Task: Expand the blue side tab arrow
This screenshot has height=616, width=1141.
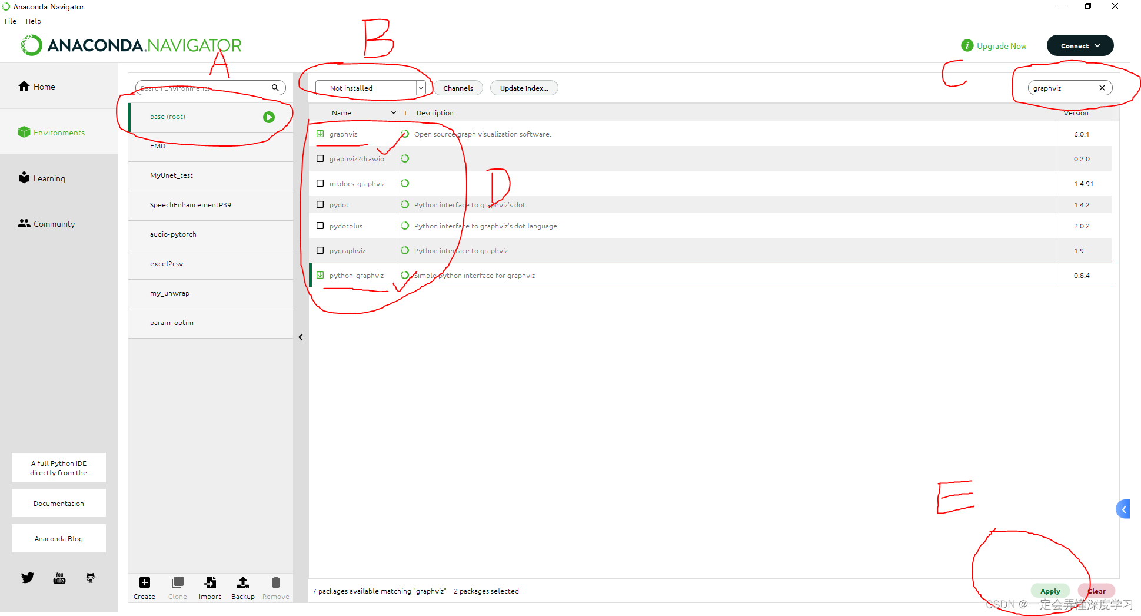Action: pyautogui.click(x=1123, y=509)
